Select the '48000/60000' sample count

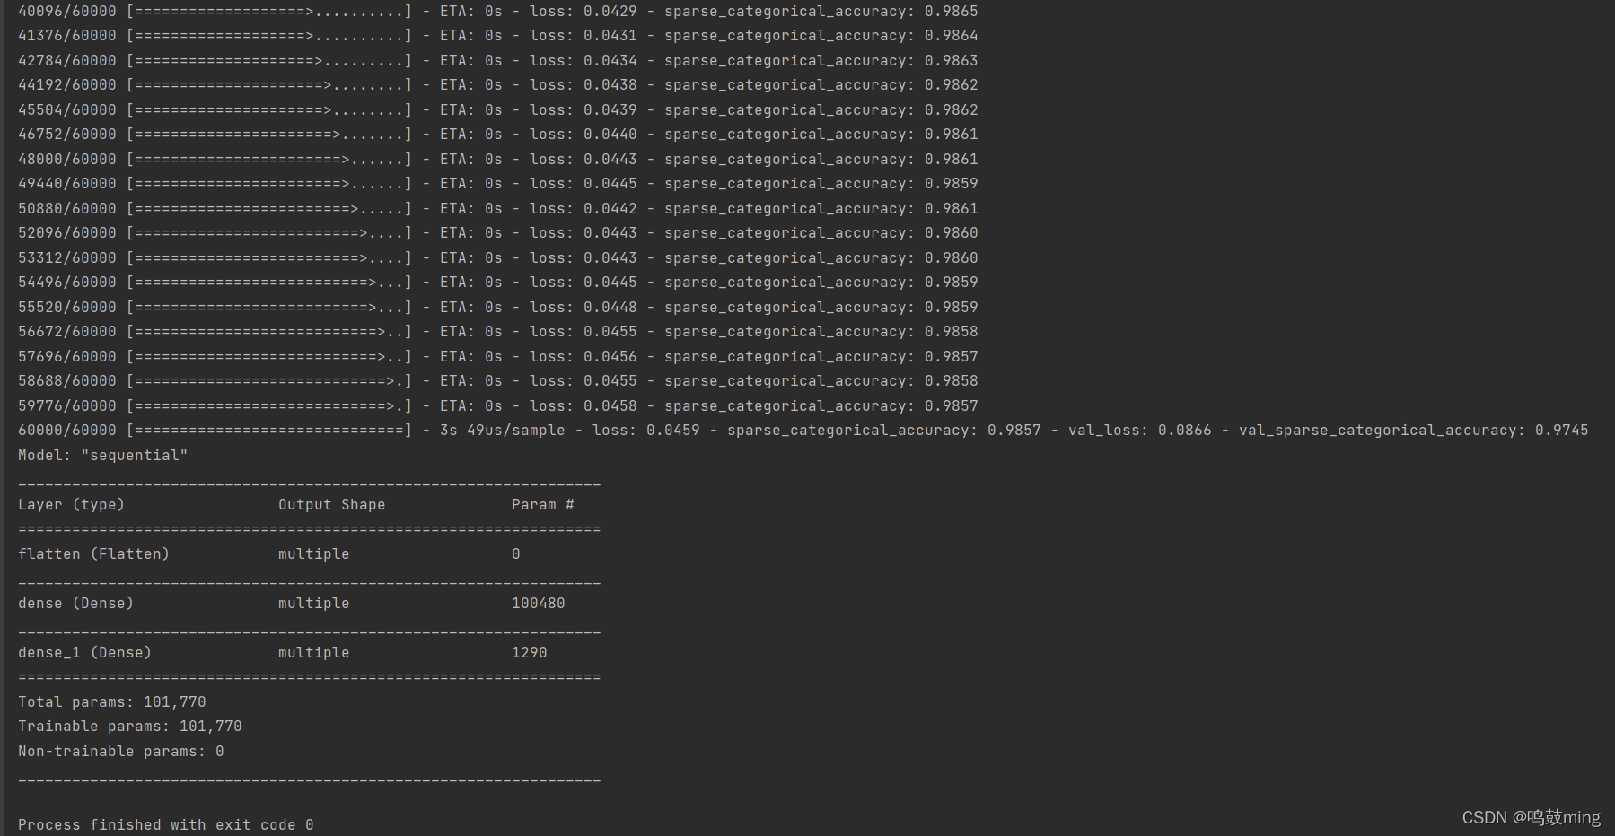pyautogui.click(x=67, y=160)
